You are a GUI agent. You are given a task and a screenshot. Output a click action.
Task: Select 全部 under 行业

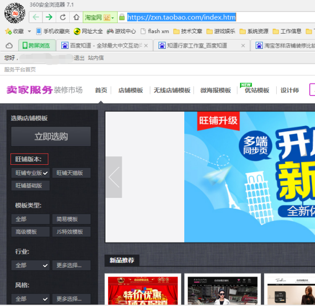(30, 266)
